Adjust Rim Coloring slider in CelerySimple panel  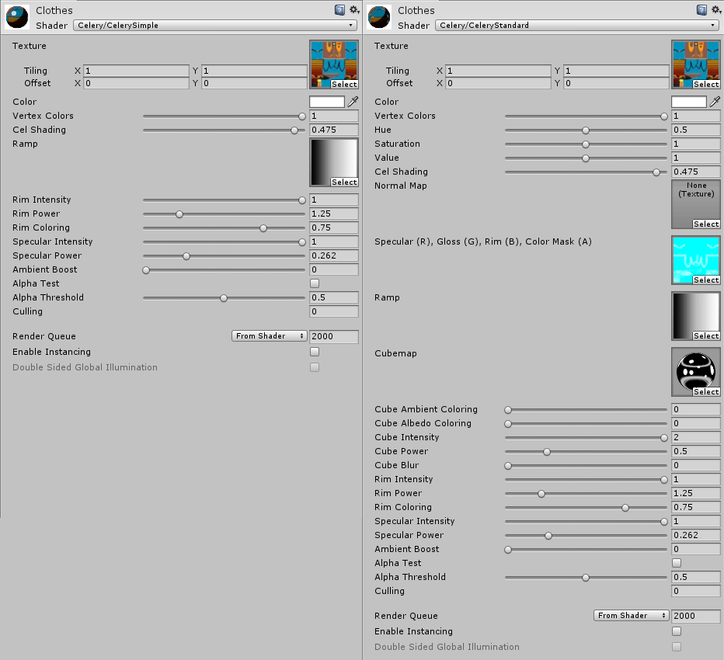[225, 228]
